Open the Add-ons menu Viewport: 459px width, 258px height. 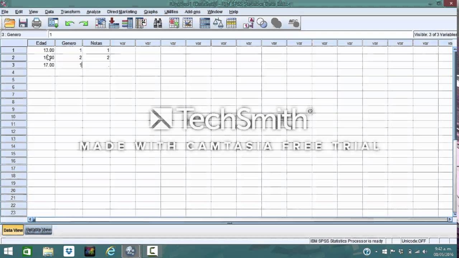click(x=193, y=12)
